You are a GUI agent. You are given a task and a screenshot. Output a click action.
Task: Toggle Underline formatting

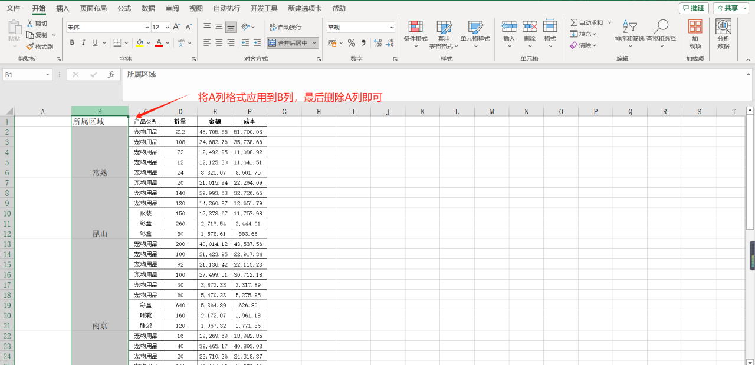click(x=96, y=42)
